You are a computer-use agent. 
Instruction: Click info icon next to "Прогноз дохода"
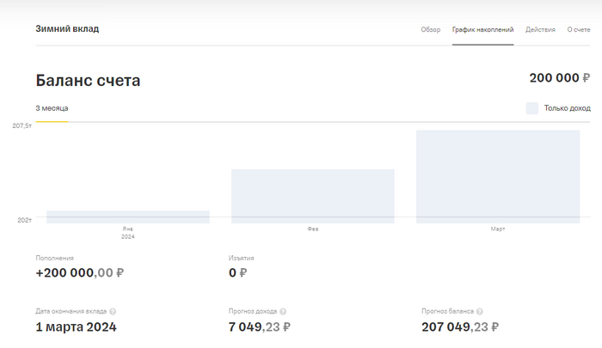[283, 311]
